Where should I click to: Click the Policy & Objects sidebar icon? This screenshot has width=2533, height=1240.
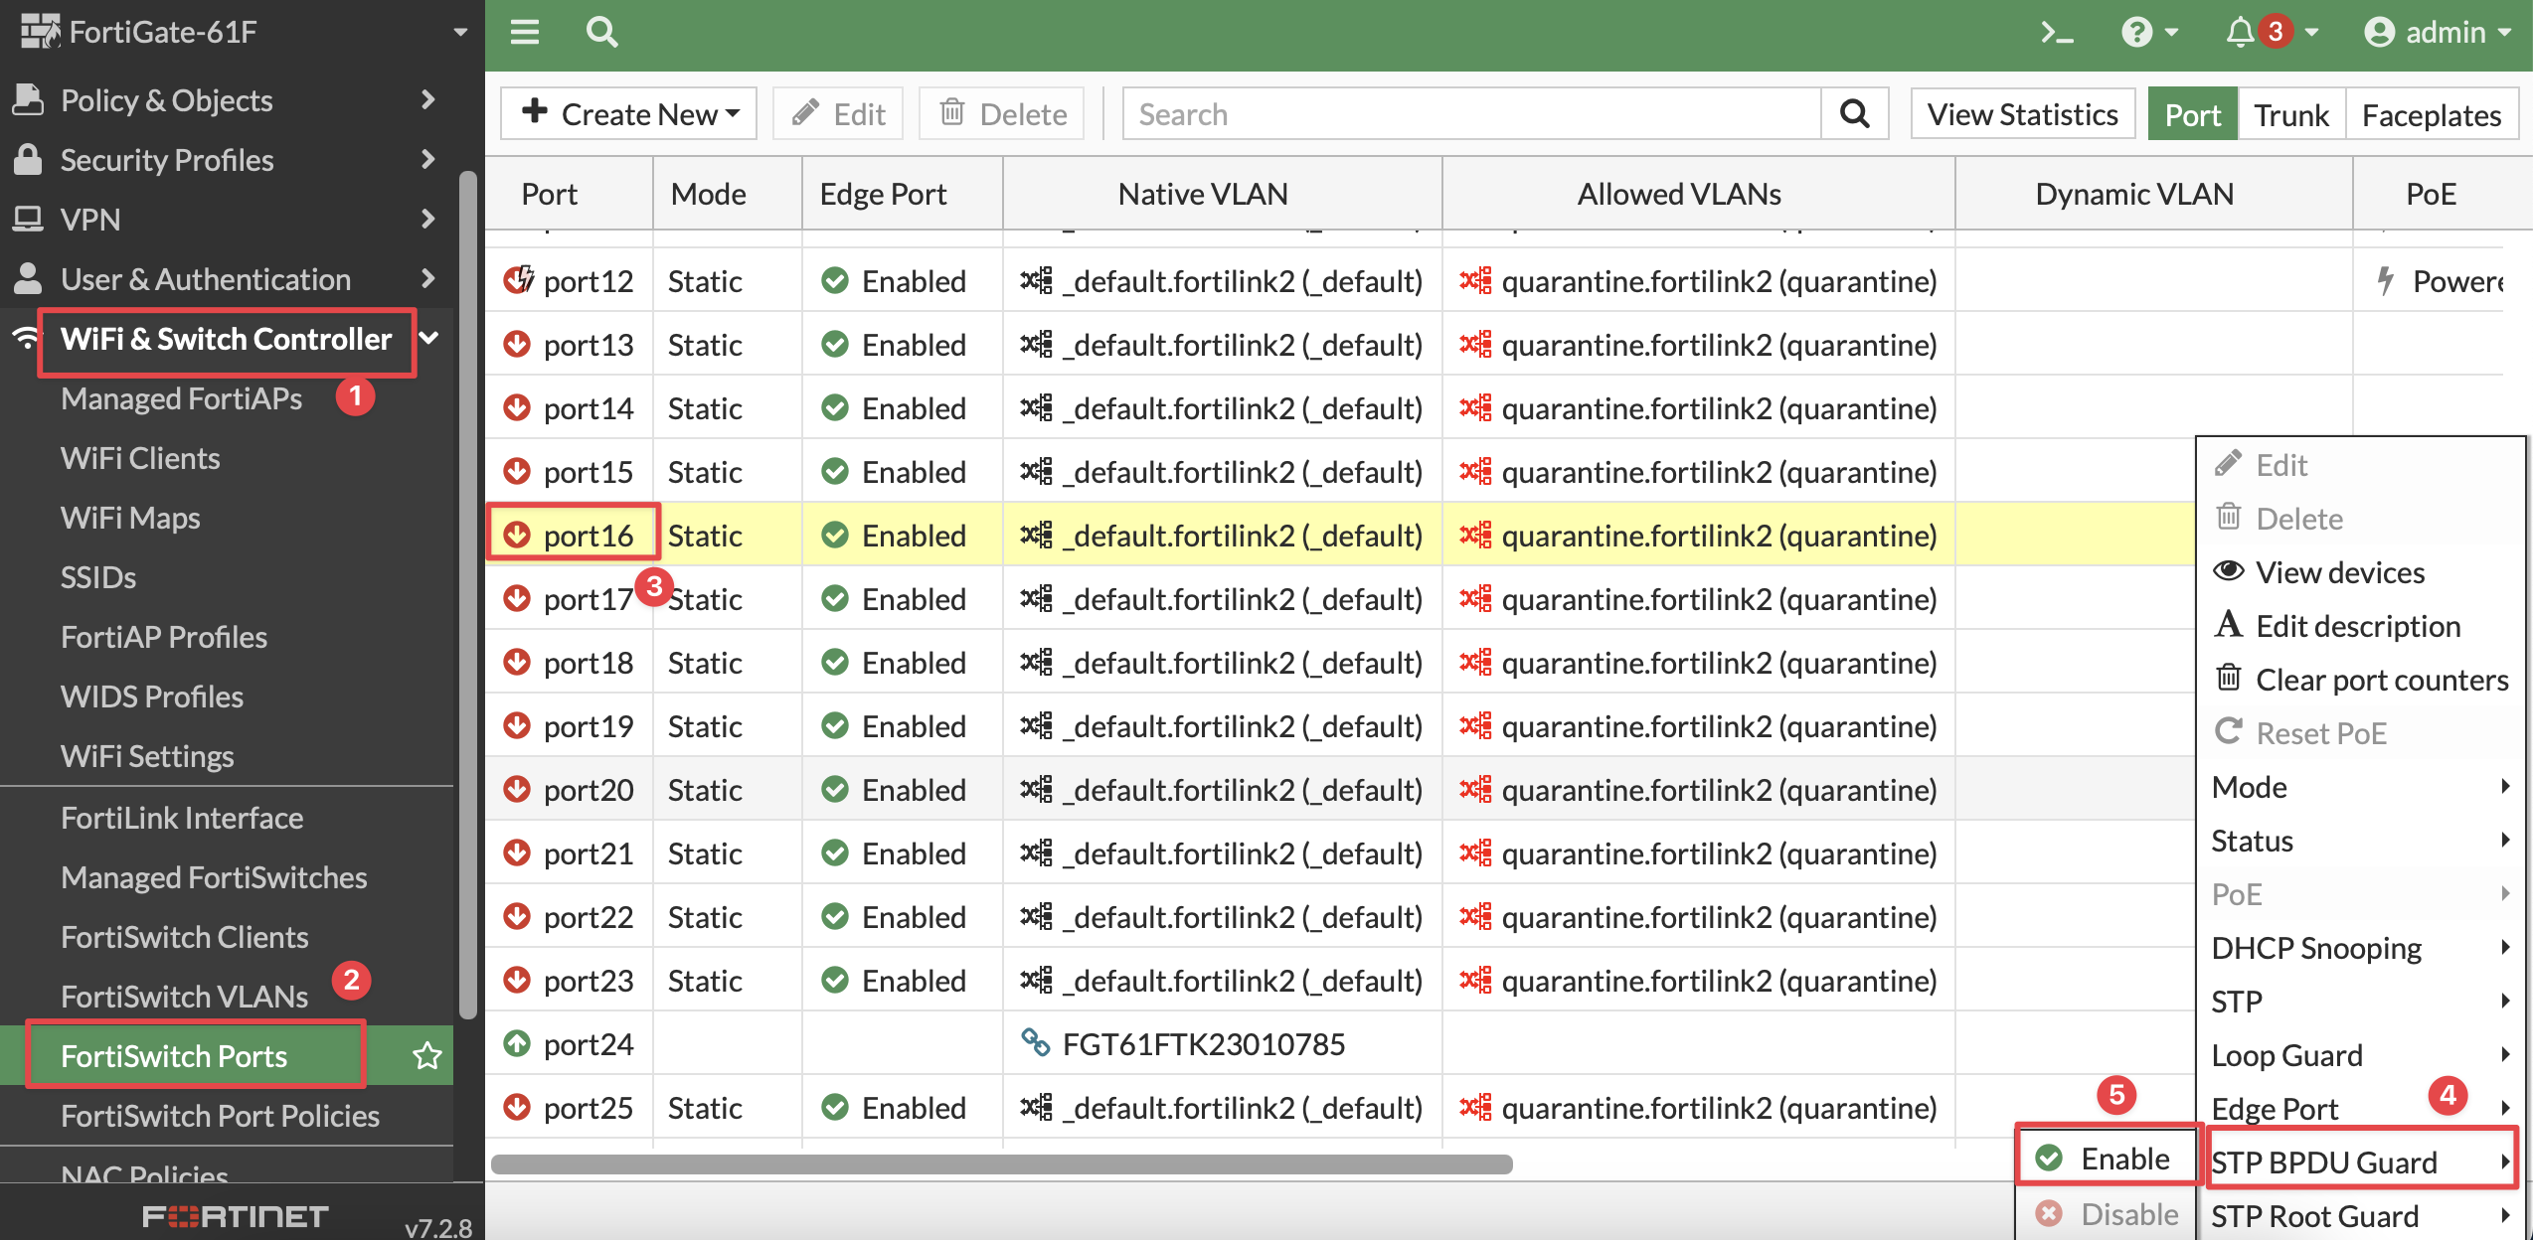pyautogui.click(x=29, y=99)
